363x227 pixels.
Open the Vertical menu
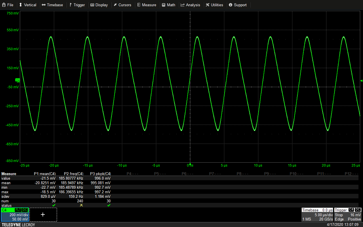click(x=28, y=5)
